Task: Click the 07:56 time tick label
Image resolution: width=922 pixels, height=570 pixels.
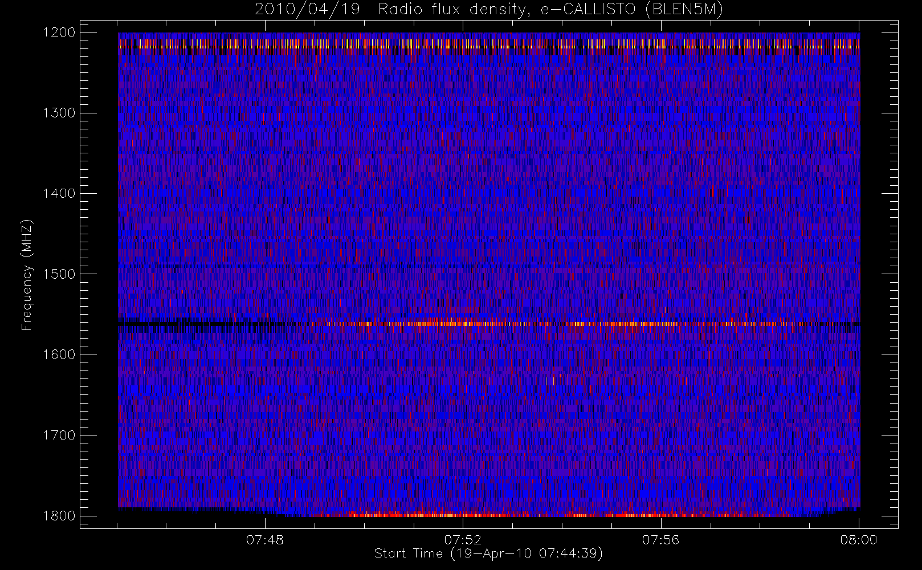Action: [661, 540]
